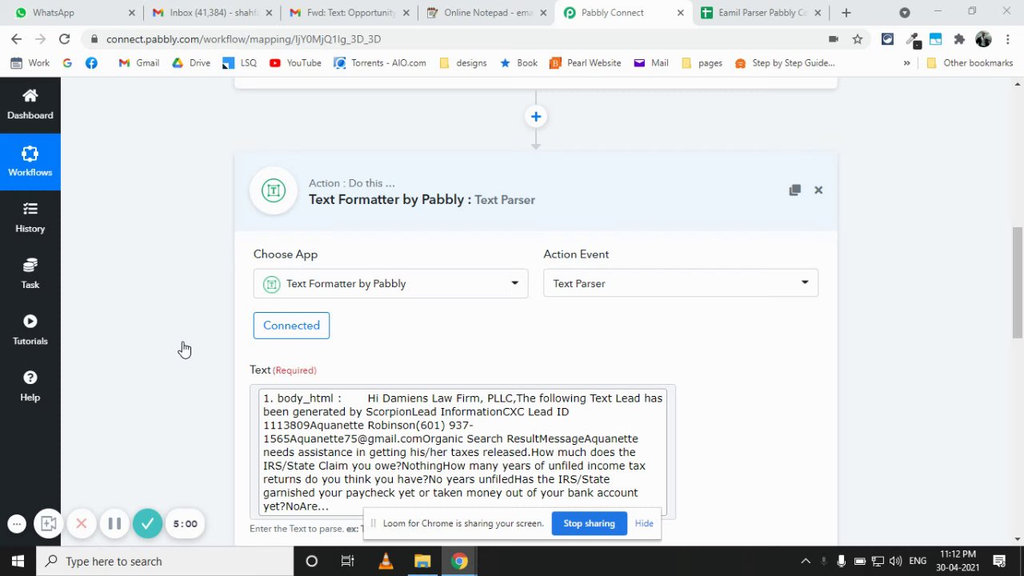Click the Windows search box
The image size is (1024, 576).
(x=165, y=561)
